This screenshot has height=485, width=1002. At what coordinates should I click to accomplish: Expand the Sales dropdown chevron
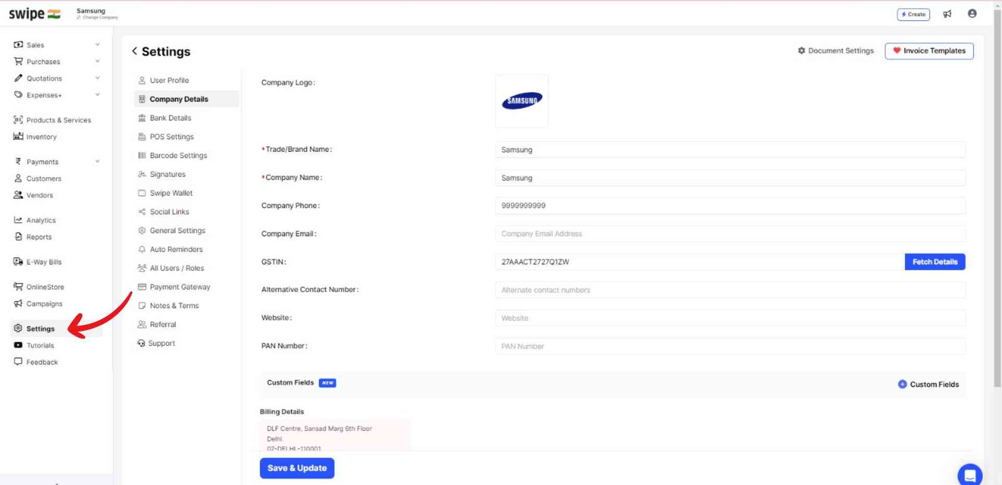click(x=97, y=45)
